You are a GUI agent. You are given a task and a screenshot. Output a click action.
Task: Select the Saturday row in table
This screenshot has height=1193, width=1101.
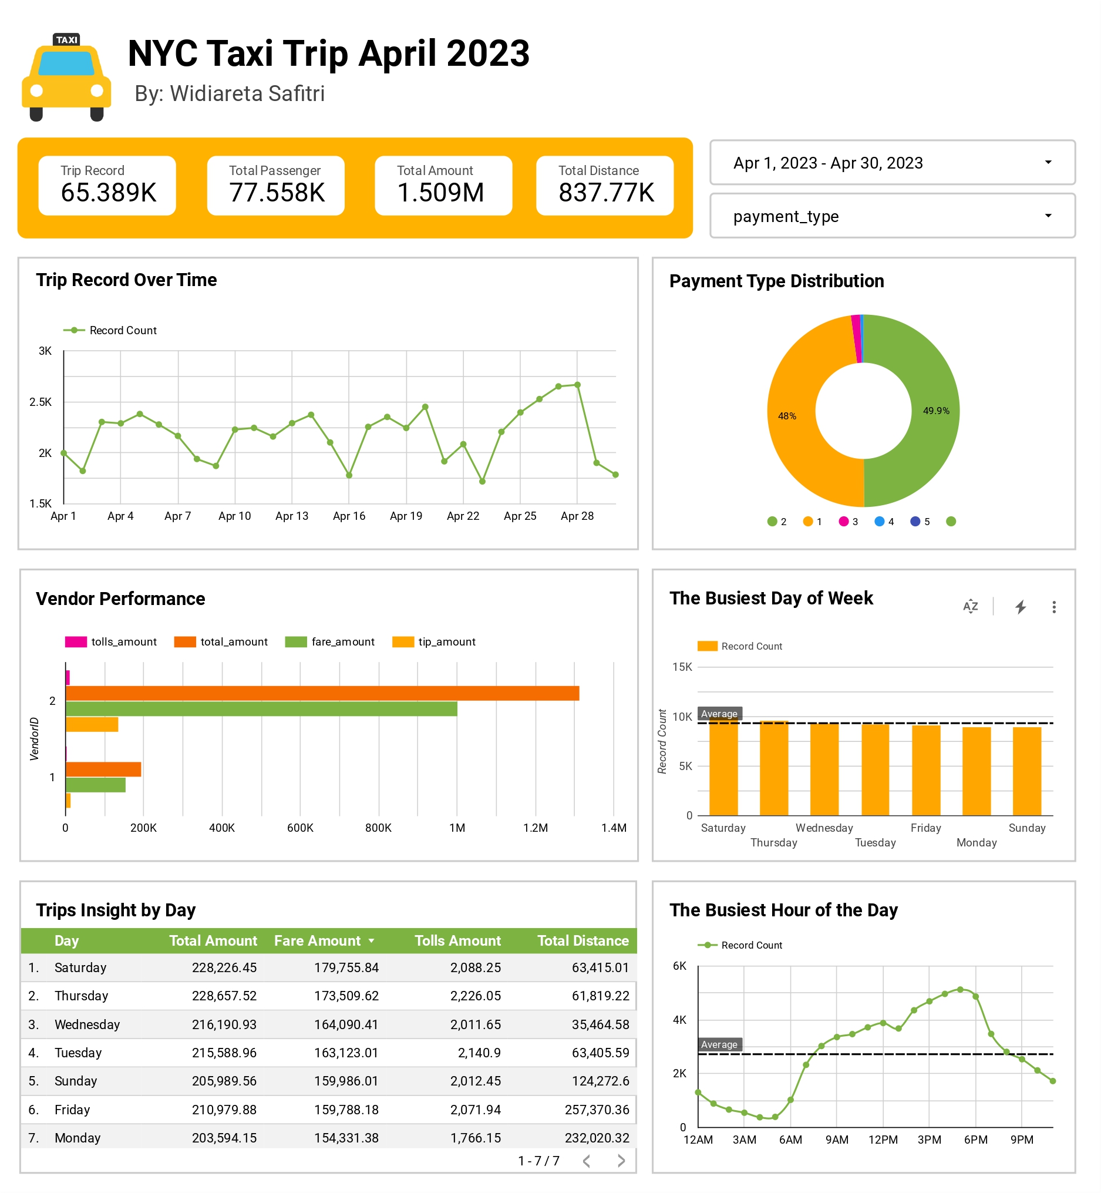point(328,968)
